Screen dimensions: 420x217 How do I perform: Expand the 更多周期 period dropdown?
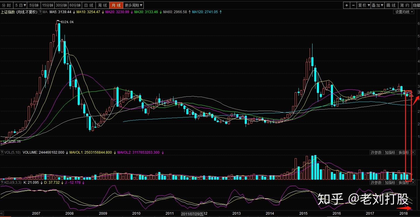(x=133, y=5)
